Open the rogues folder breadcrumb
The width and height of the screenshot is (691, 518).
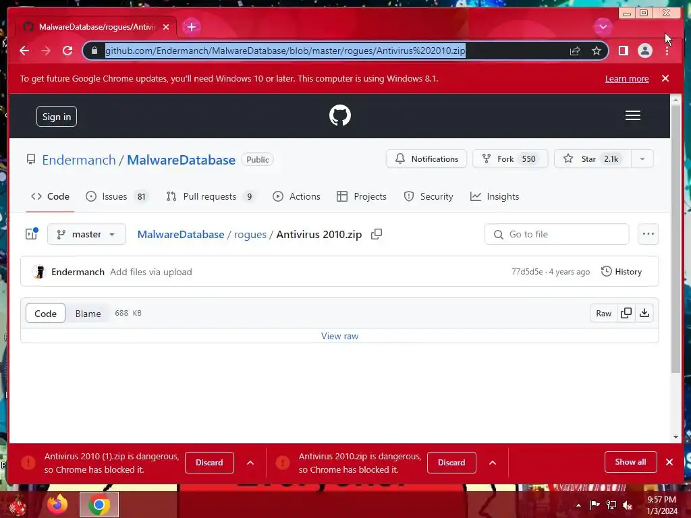(x=250, y=234)
